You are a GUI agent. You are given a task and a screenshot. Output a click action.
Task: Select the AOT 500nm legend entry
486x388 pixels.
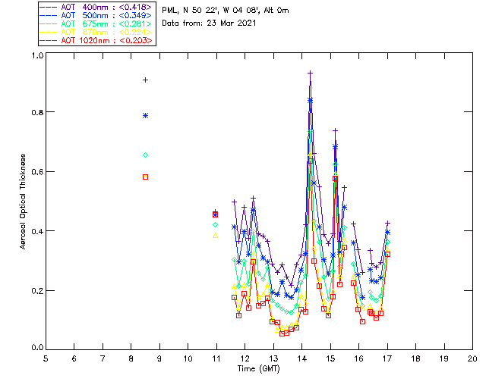pos(96,15)
